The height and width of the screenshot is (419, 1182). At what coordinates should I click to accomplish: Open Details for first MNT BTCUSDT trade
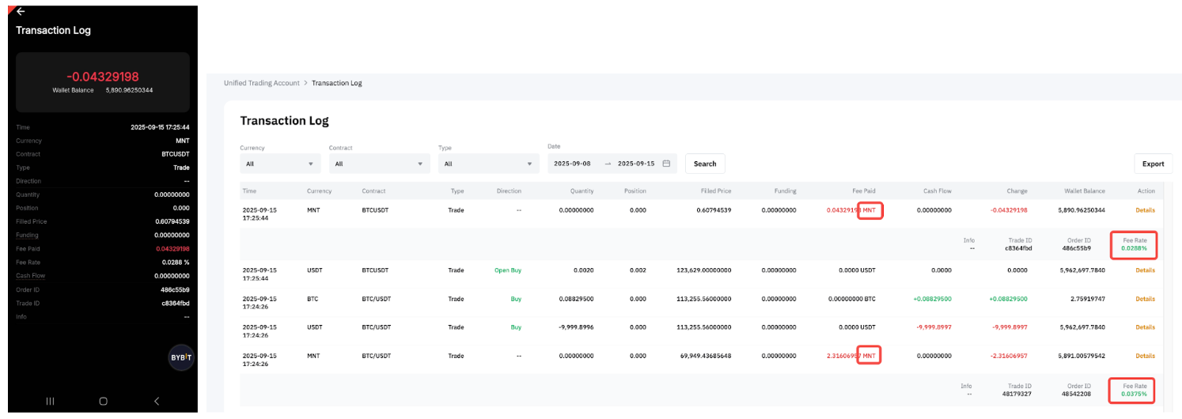(1145, 210)
